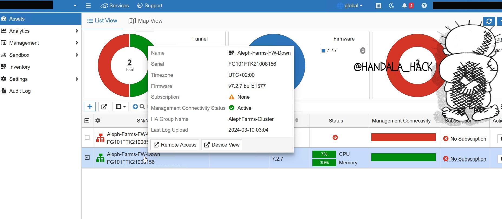
Task: Click the red segment of the Tunnel donut chart
Action: click(x=105, y=65)
